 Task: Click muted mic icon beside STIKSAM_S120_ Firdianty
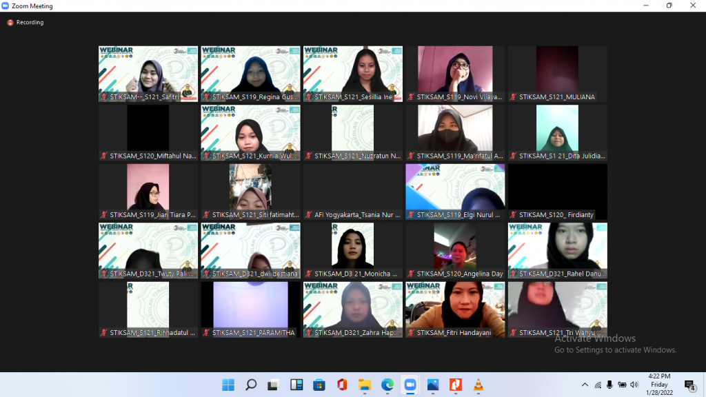coord(514,215)
